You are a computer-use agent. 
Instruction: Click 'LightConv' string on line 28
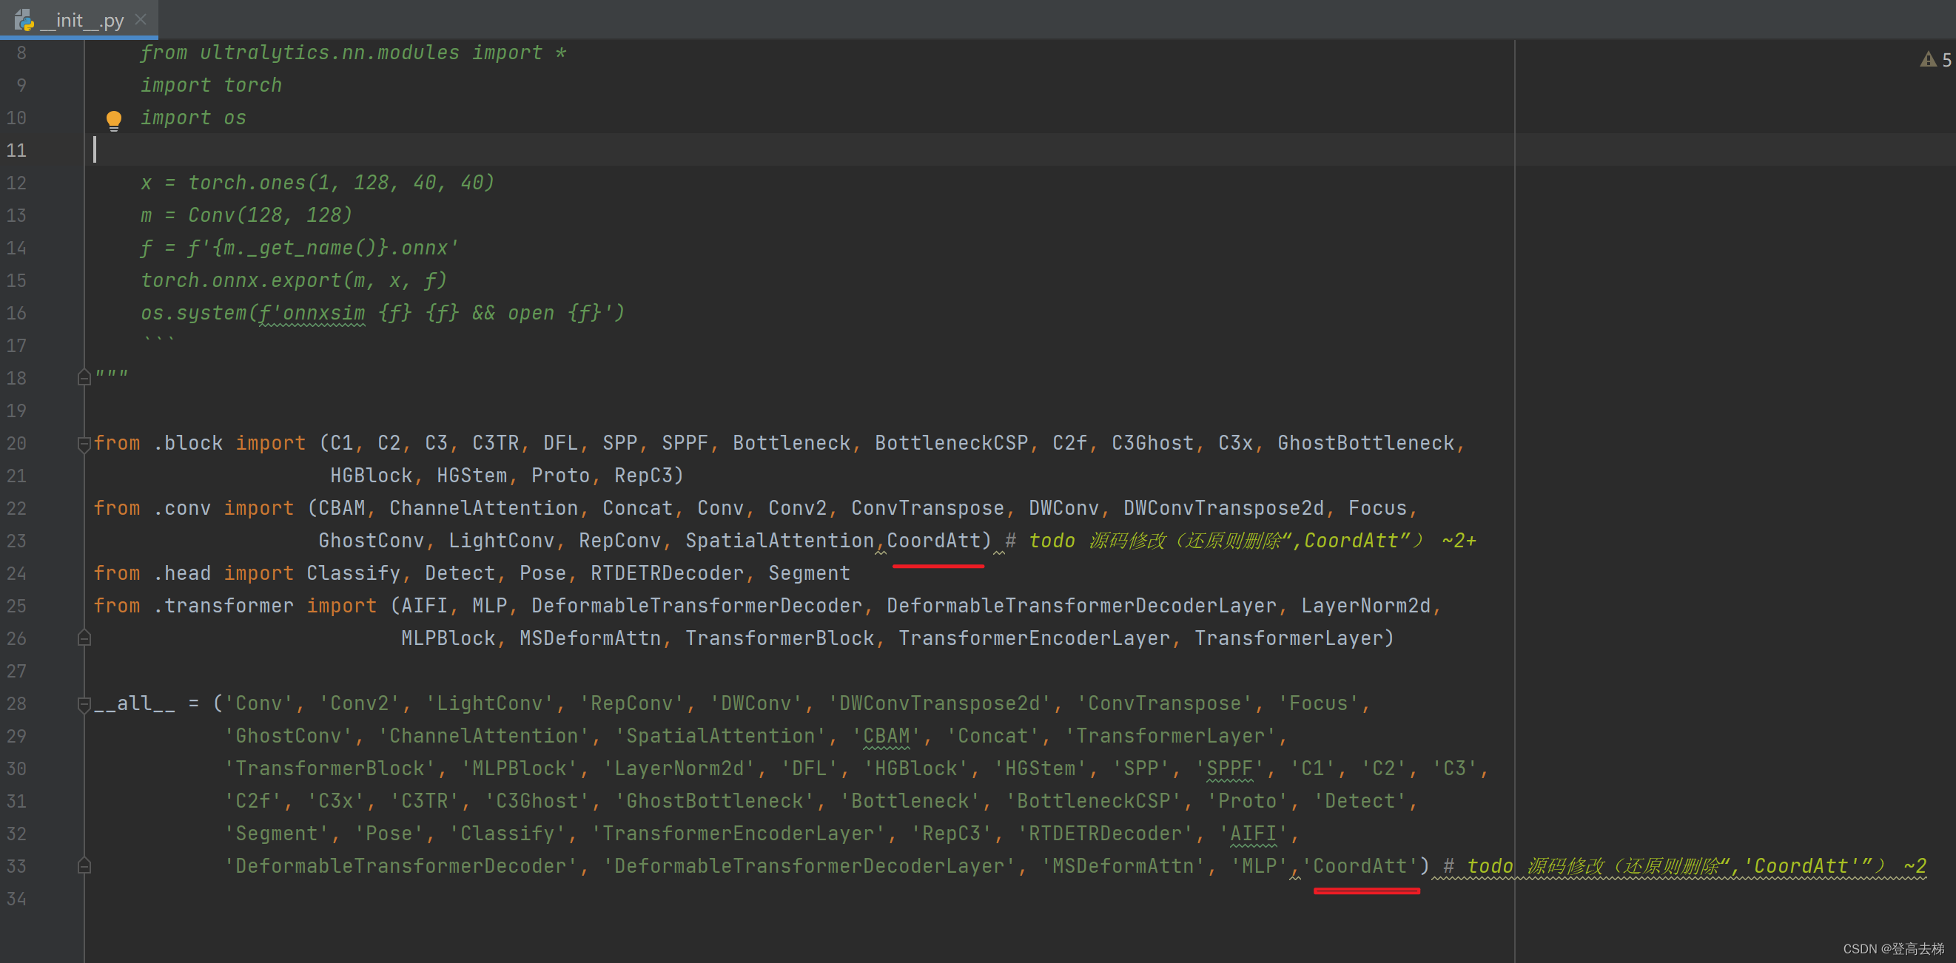point(490,703)
